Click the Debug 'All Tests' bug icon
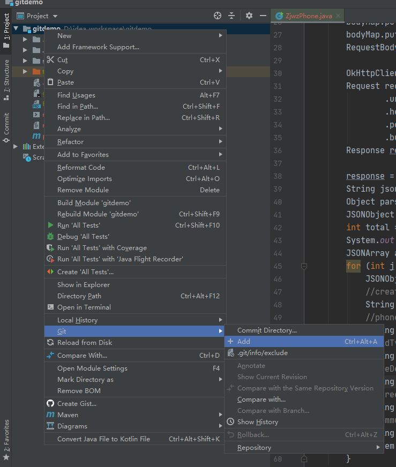Viewport: 396px width, 467px height. pos(50,237)
